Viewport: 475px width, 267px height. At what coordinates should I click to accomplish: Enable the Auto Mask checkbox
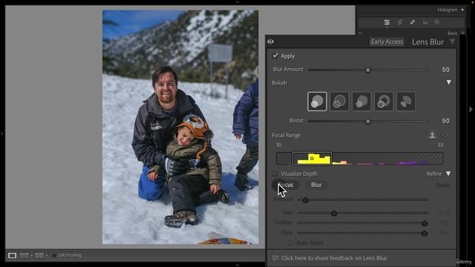290,243
